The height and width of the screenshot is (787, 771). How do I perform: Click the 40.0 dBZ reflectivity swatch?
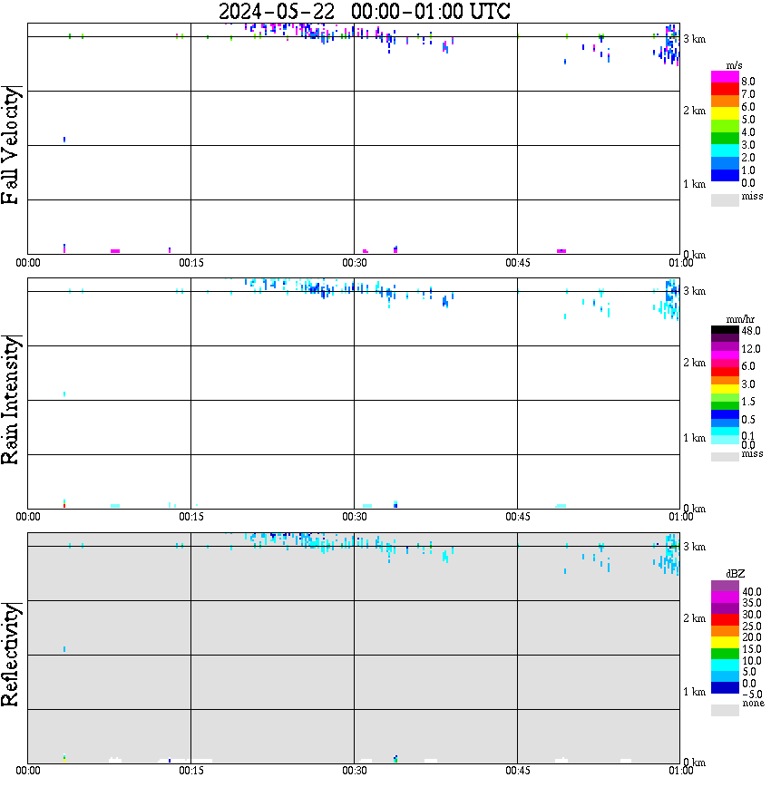tap(725, 586)
